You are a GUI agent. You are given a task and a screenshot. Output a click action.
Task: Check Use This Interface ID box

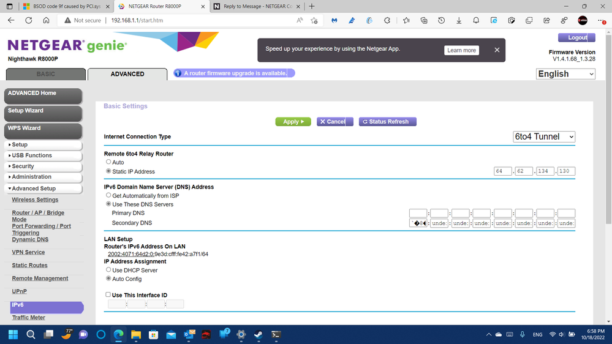coord(108,294)
